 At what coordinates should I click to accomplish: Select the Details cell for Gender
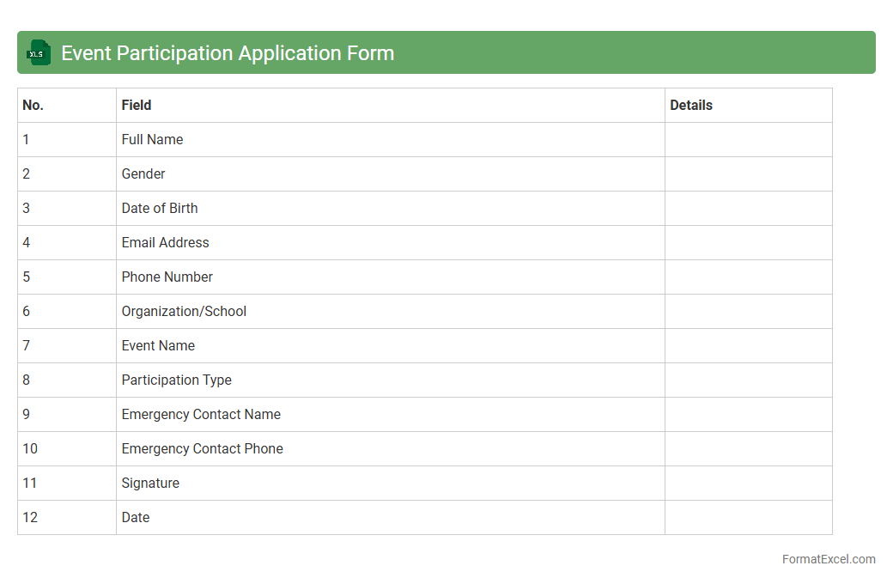tap(748, 173)
